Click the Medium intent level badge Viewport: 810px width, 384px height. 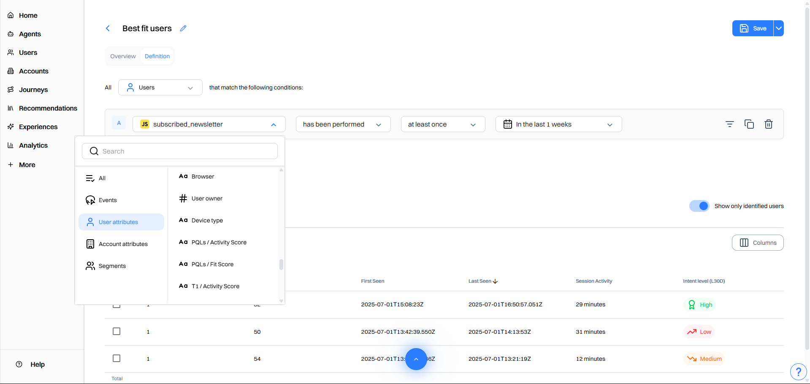[704, 359]
